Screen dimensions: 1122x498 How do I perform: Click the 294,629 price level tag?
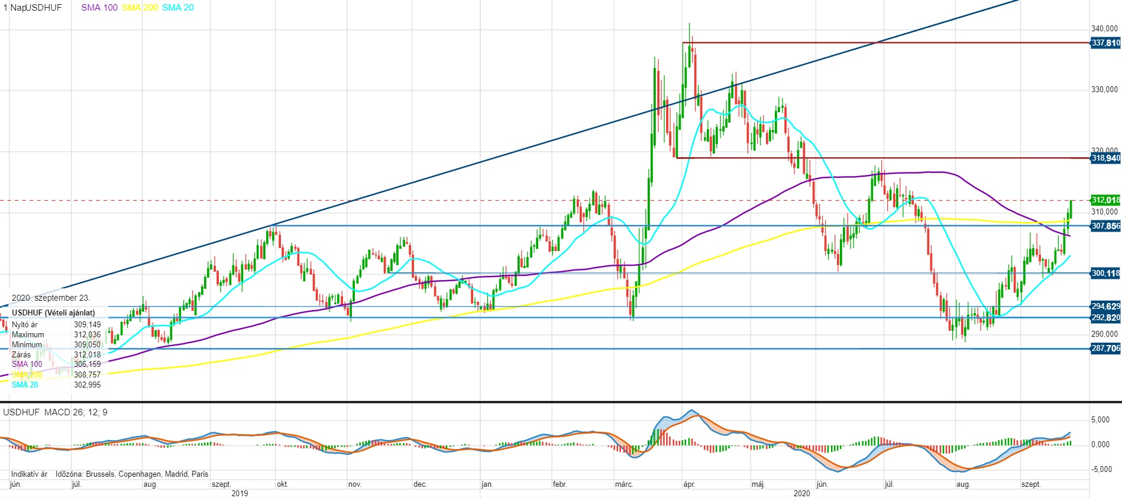1105,307
